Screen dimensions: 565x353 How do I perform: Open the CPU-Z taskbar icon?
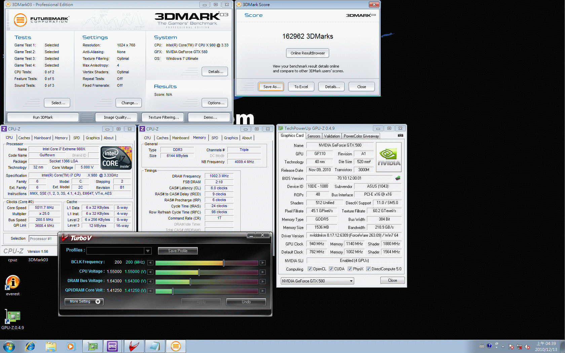(x=112, y=346)
